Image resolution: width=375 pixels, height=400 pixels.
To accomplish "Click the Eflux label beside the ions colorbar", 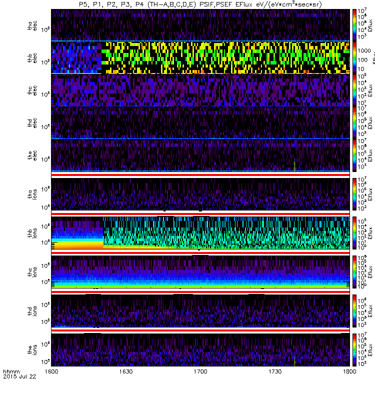I will [x=370, y=350].
